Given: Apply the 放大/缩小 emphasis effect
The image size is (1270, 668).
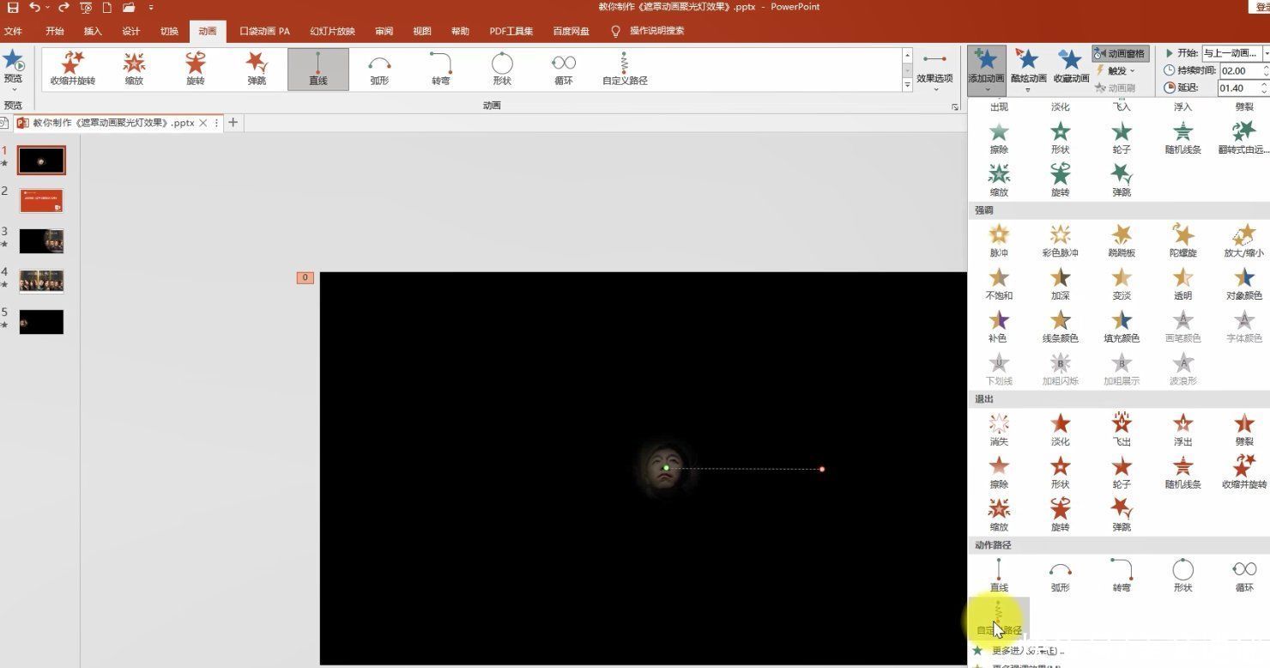Looking at the screenshot, I should pos(1244,240).
